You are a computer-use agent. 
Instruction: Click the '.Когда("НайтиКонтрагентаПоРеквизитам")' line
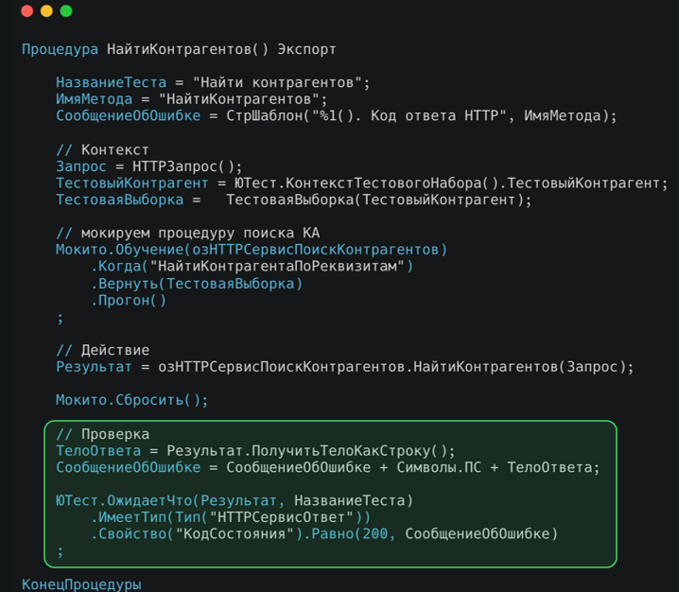tap(252, 267)
